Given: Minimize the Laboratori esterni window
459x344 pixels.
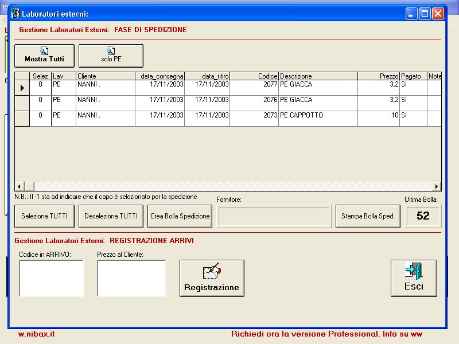Looking at the screenshot, I should (x=411, y=14).
